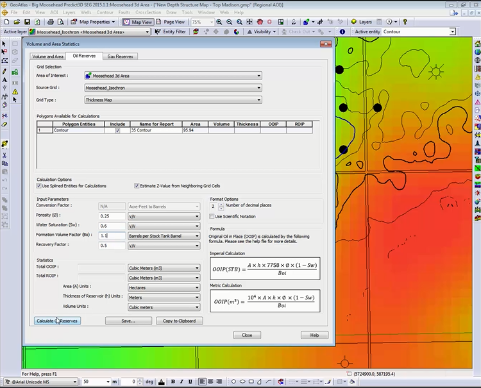Click Calculate Oil Reserves button
Viewport: 481px width, 388px height.
pos(57,321)
